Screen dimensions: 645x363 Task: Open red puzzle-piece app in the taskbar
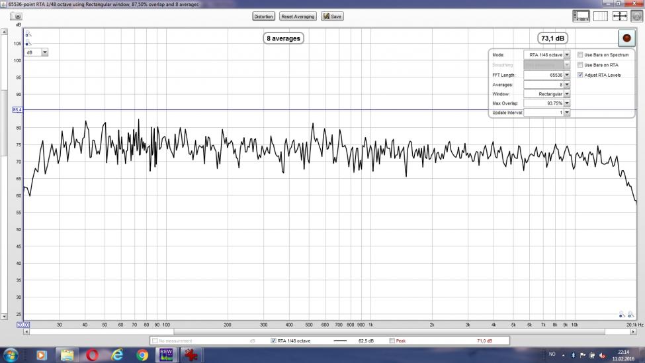tap(191, 355)
